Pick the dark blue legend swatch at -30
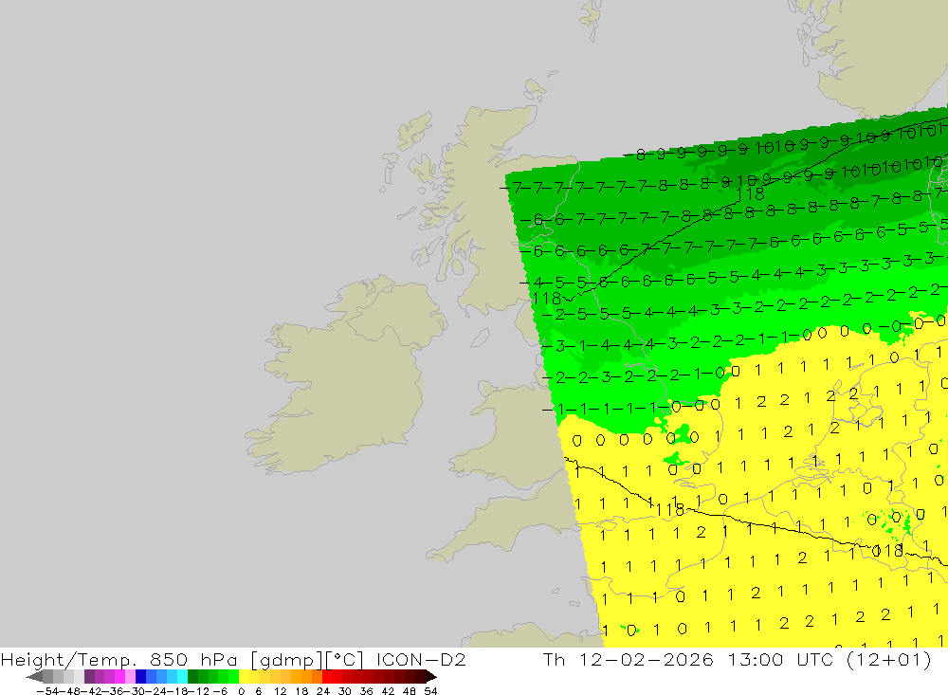The height and width of the screenshot is (695, 948). (x=141, y=677)
